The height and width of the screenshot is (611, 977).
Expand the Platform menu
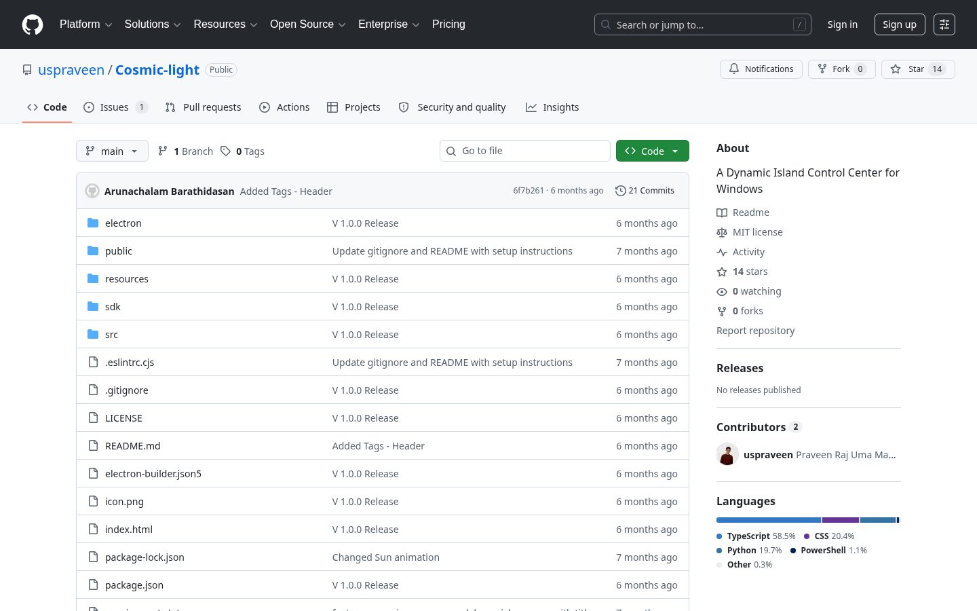[x=86, y=24]
